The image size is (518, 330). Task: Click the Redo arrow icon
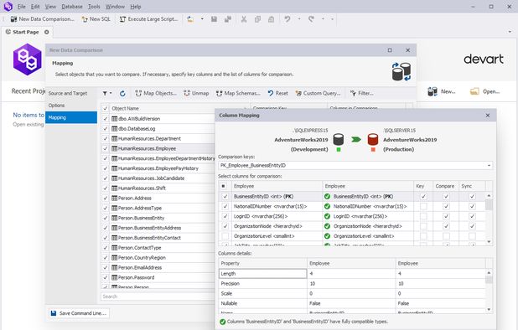[311, 19]
